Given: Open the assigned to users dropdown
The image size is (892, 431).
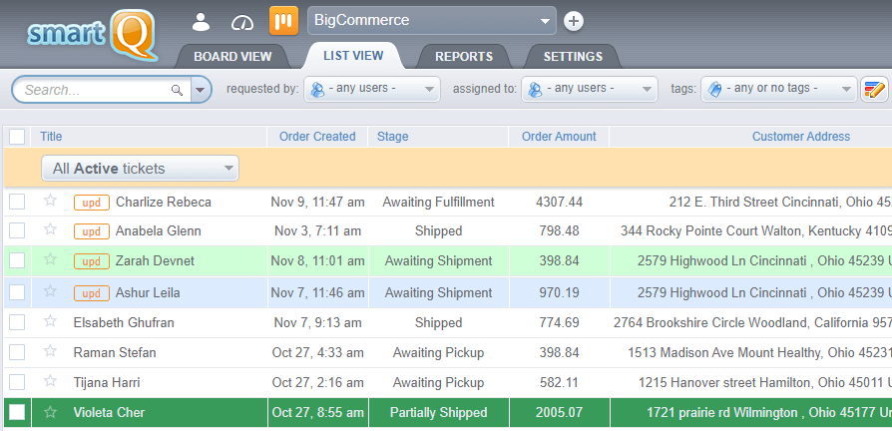Looking at the screenshot, I should tap(590, 89).
